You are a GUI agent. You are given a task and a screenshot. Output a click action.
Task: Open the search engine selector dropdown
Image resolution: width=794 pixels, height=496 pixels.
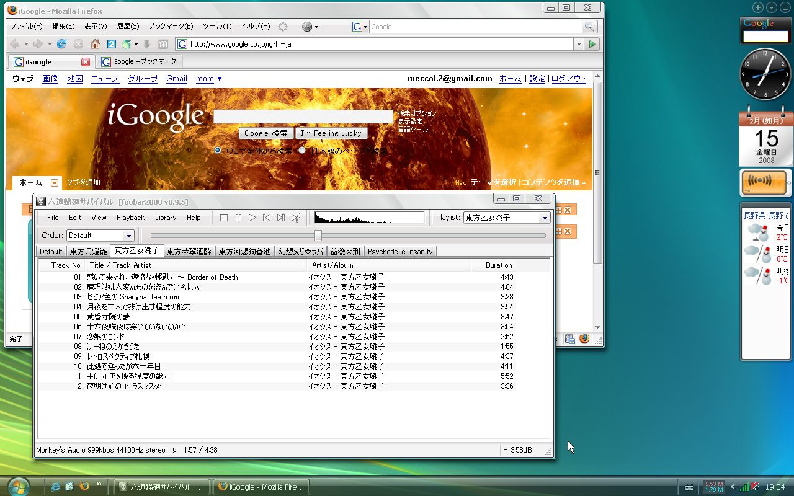[360, 27]
